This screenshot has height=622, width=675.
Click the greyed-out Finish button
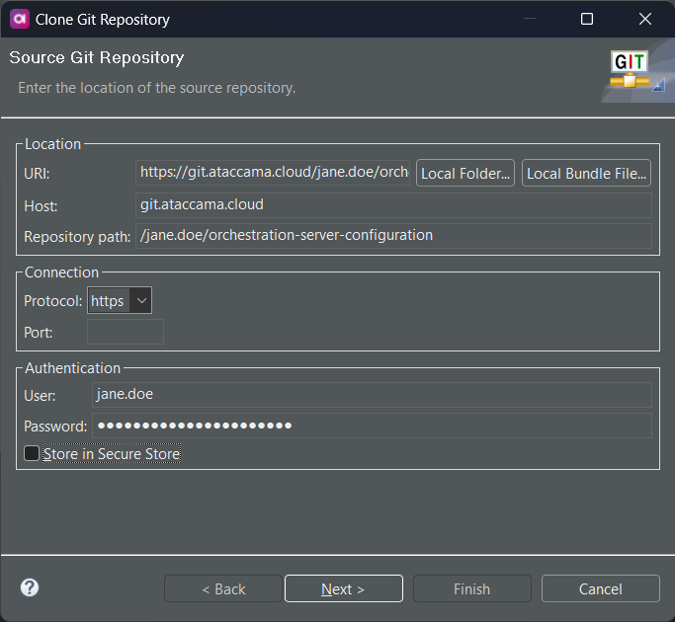[471, 588]
